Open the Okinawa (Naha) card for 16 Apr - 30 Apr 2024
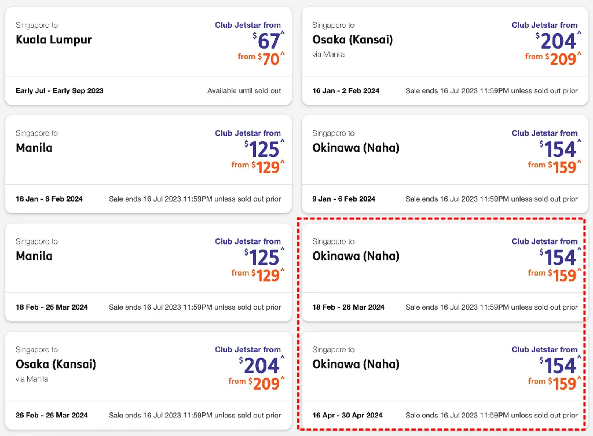Viewport: 593px width, 436px height. pos(445,380)
